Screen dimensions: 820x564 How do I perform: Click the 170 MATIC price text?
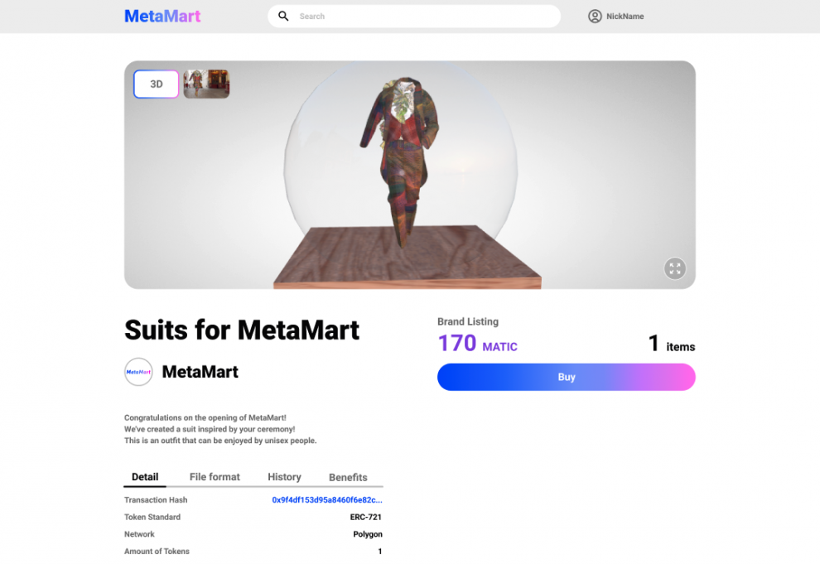tap(477, 344)
